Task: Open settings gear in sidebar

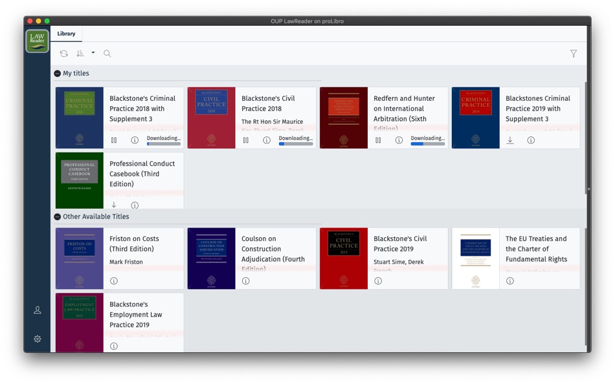Action: coord(38,339)
